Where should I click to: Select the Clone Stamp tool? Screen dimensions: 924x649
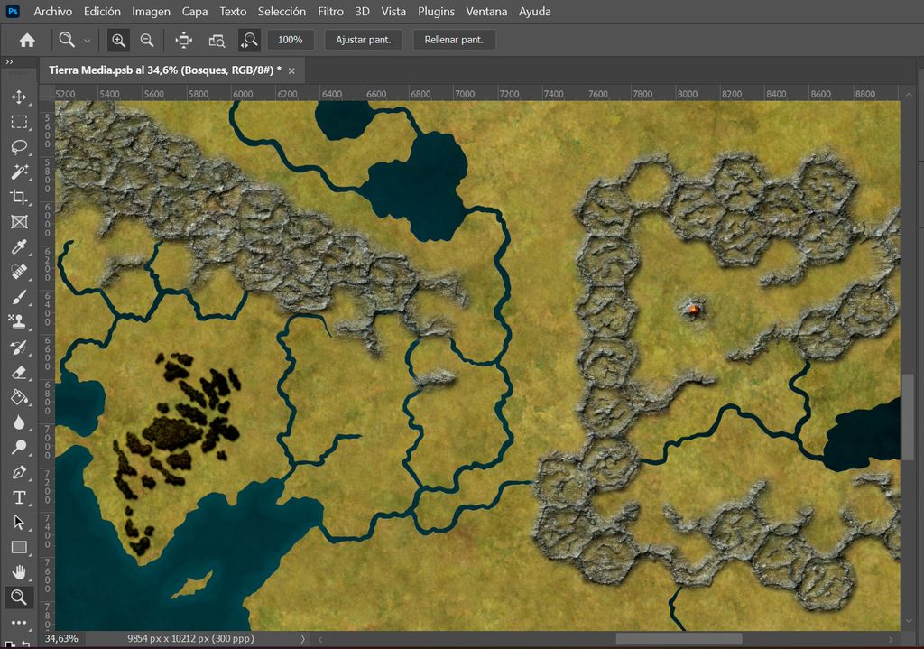click(x=20, y=321)
